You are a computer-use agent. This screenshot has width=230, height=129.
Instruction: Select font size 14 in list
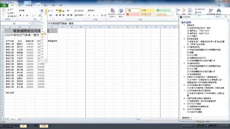pos(42,31)
